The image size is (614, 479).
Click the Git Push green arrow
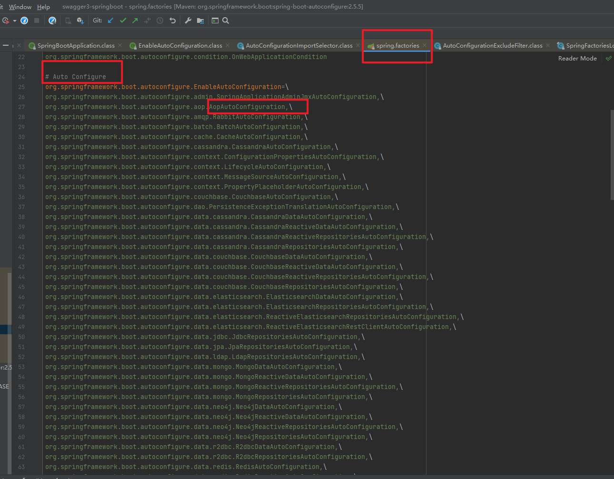tap(135, 20)
